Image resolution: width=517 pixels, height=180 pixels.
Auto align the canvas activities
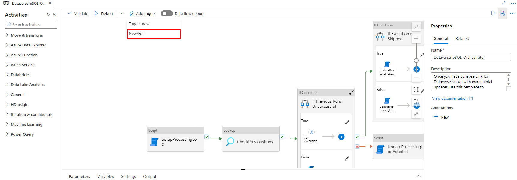pyautogui.click(x=416, y=101)
